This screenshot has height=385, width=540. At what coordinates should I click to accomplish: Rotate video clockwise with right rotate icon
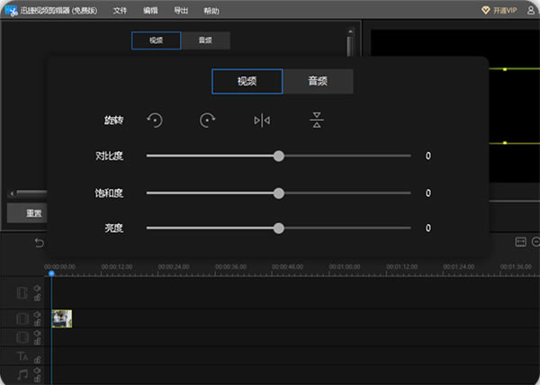click(x=208, y=120)
